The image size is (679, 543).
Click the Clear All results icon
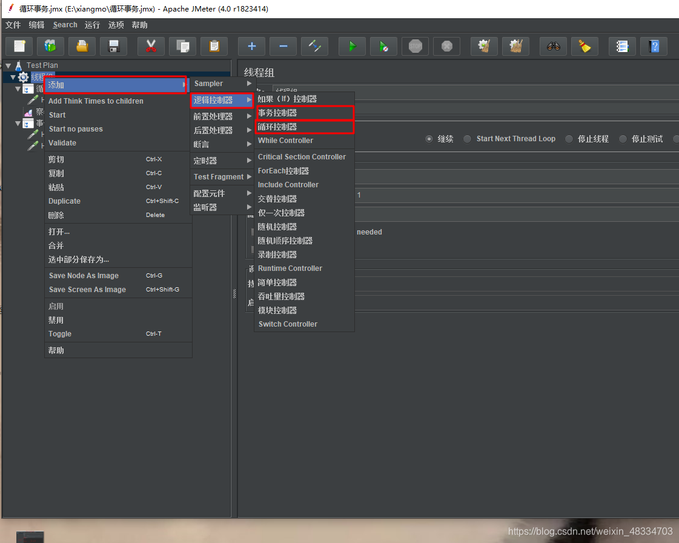(515, 46)
